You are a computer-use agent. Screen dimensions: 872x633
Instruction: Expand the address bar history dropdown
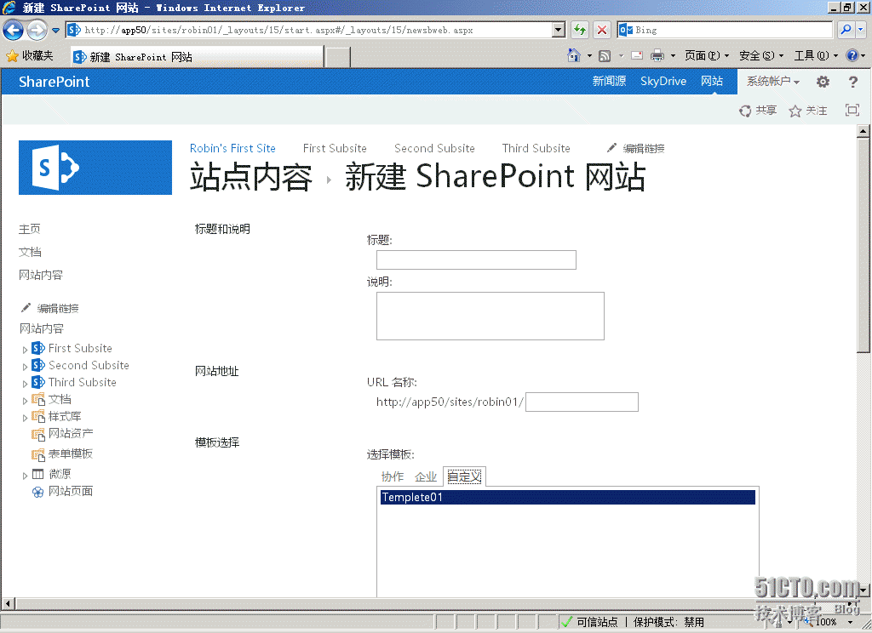click(559, 30)
